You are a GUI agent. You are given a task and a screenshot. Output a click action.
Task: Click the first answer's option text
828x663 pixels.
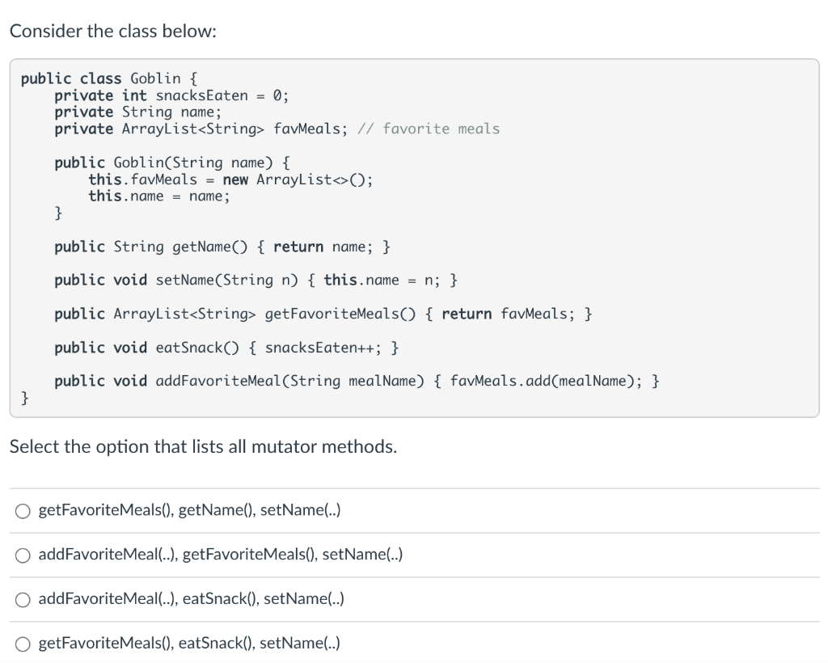point(189,509)
